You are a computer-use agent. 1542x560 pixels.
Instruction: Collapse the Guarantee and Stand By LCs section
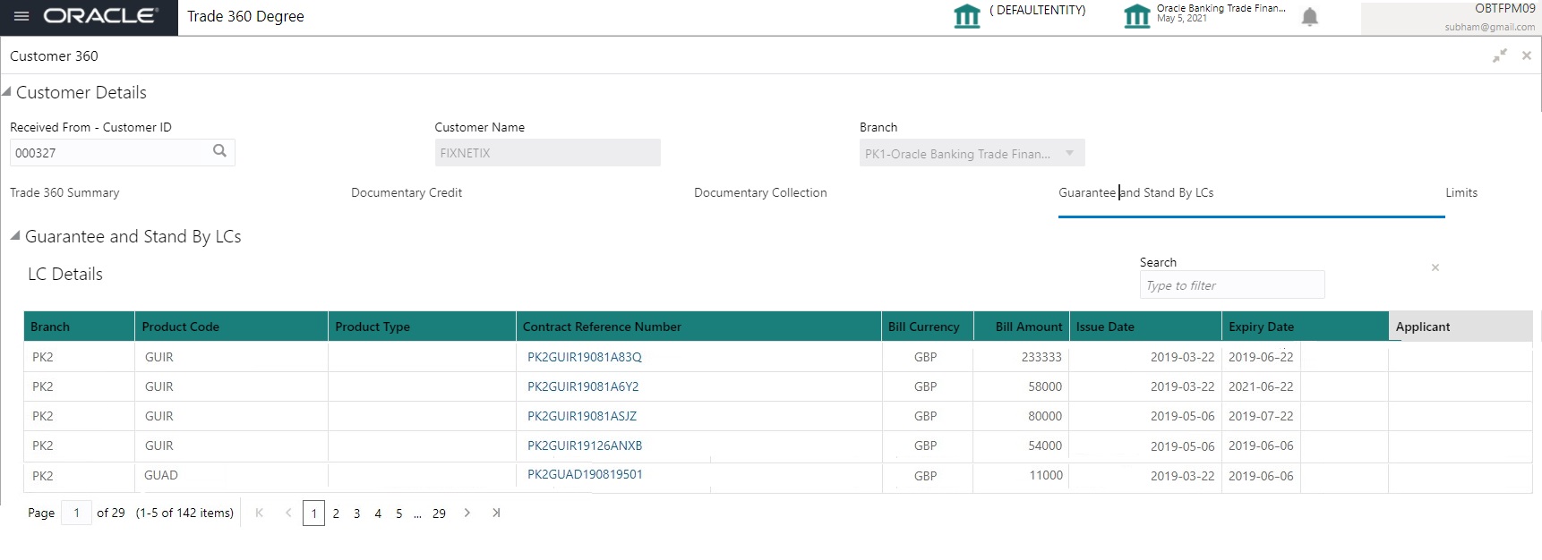pyautogui.click(x=15, y=235)
